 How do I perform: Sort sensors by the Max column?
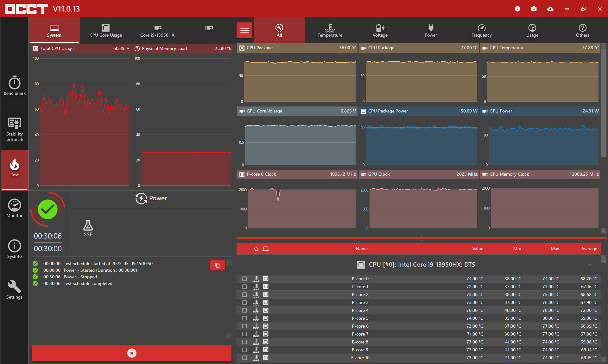[555, 249]
